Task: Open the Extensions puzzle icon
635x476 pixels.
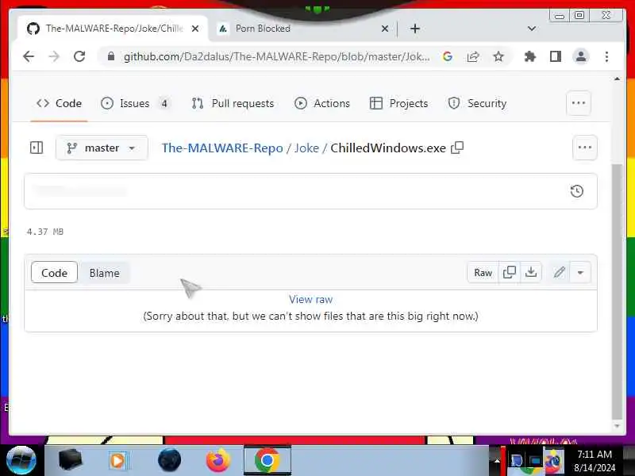Action: coord(530,56)
